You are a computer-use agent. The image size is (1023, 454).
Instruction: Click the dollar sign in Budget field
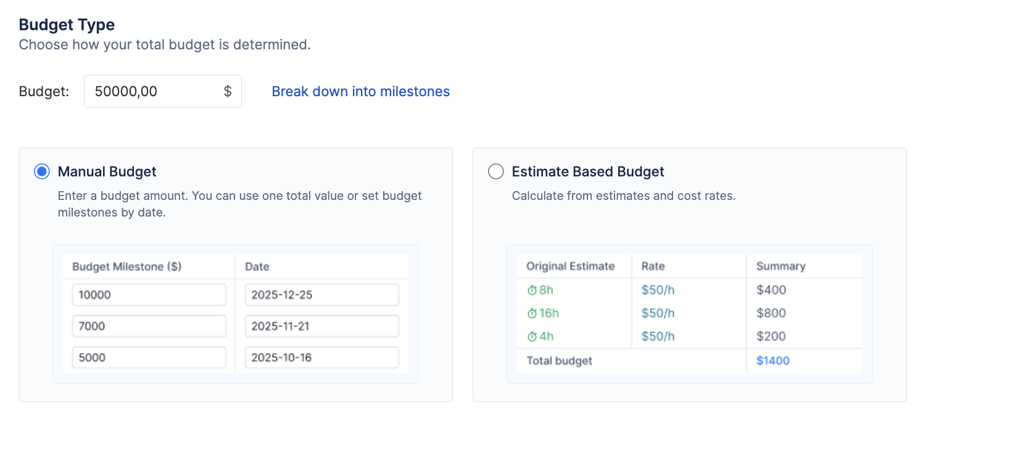[x=227, y=91]
